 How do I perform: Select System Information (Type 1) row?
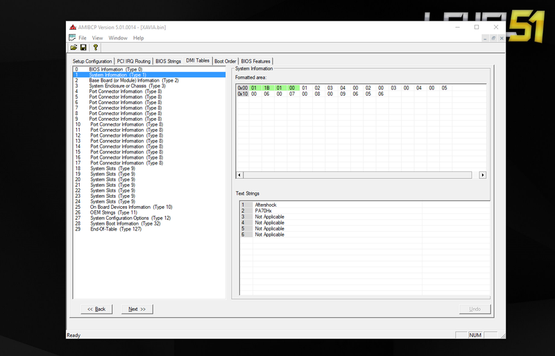point(149,75)
